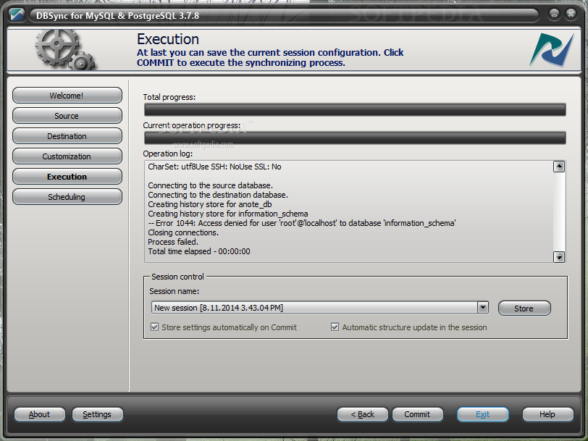Minimize the DBSync window
The image size is (588, 441).
(554, 14)
